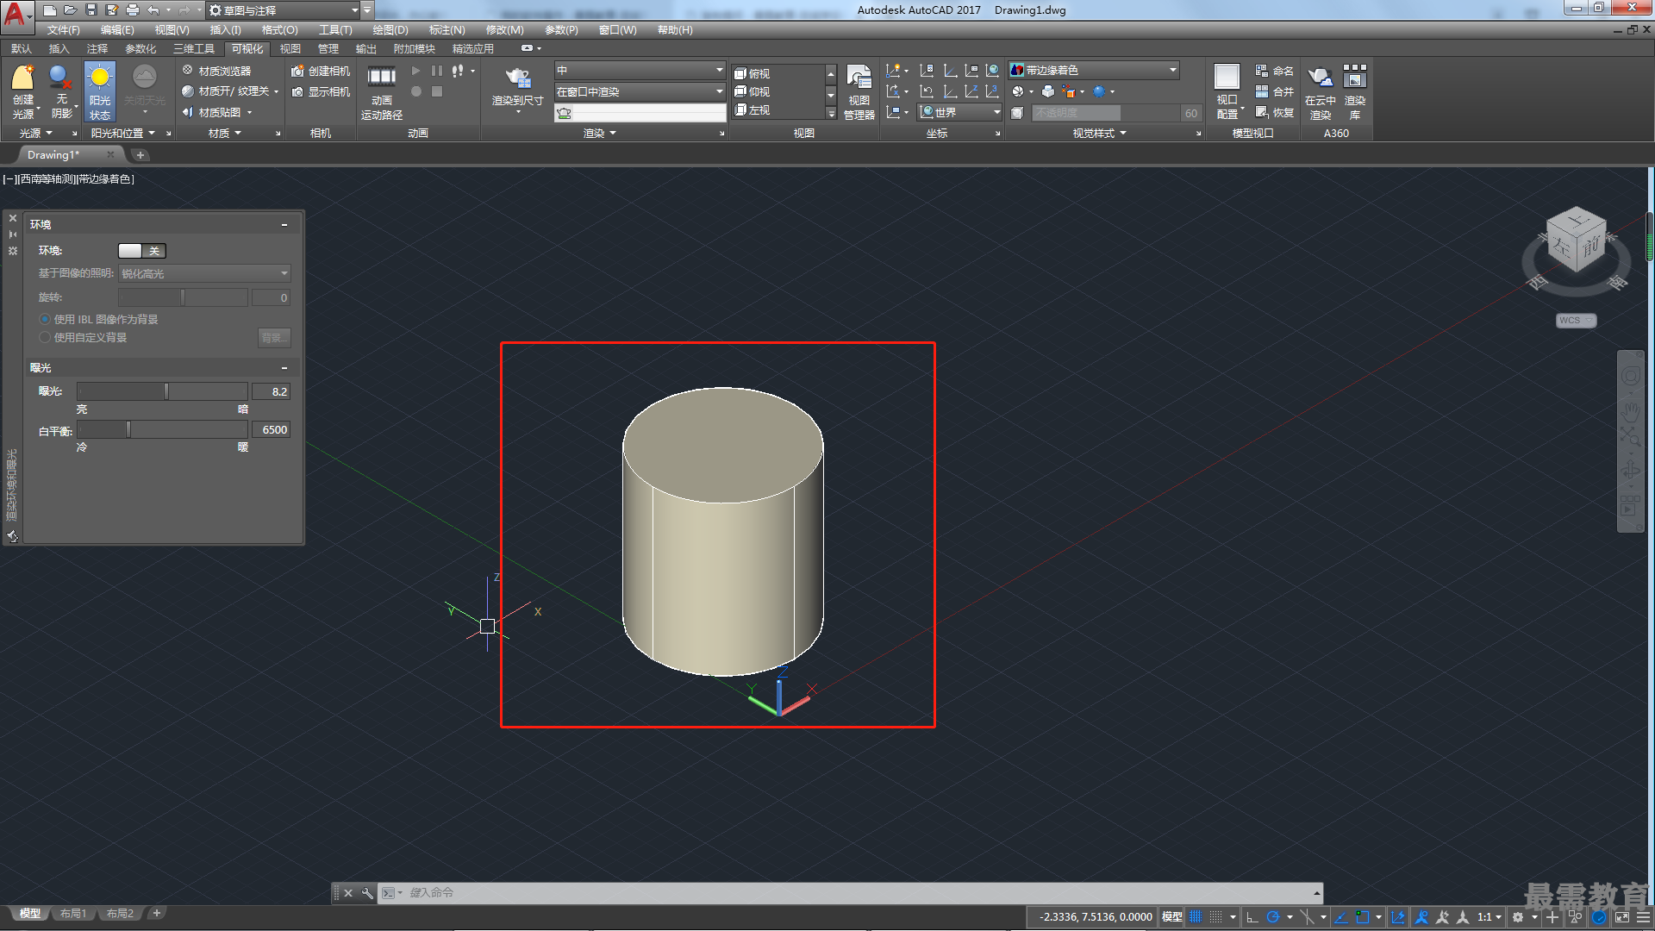The width and height of the screenshot is (1655, 931).
Task: Open Viewport Configuration (视口配置)
Action: [1227, 91]
